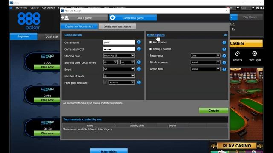The width and height of the screenshot is (273, 153).
Task: Click the settings gear in lobby menu bar
Action: click(x=11, y=8)
